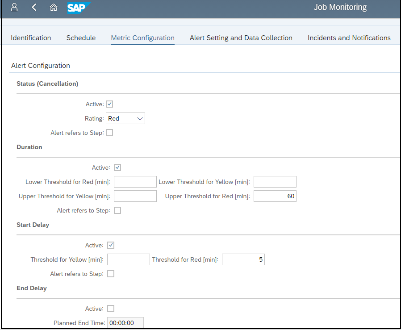Select the Metric Configuration tab
Viewport: 401px width, 330px height.
point(143,38)
